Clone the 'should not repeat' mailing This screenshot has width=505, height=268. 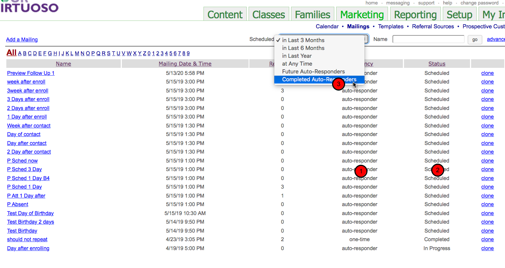487,239
